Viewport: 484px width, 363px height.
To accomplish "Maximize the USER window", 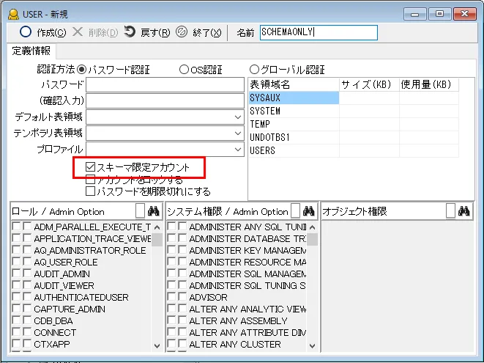I will click(x=439, y=14).
